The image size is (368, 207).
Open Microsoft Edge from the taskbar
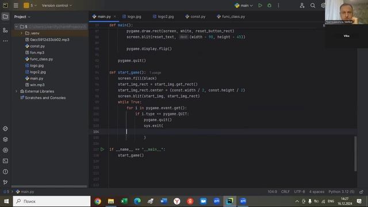click(137, 201)
